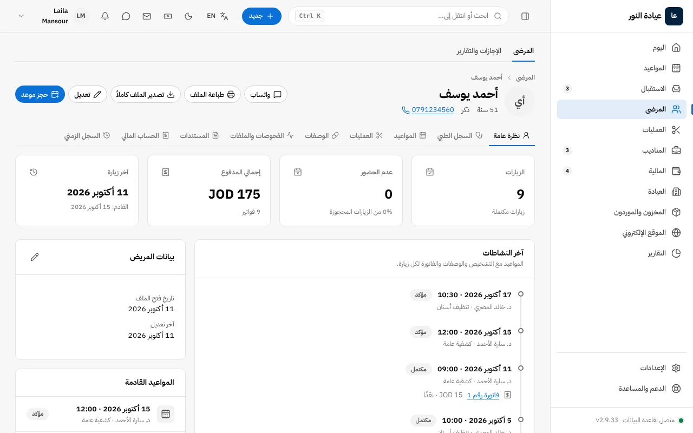Click the calendar icon in المواعيد القادمة
Image resolution: width=693 pixels, height=433 pixels.
pos(166,414)
